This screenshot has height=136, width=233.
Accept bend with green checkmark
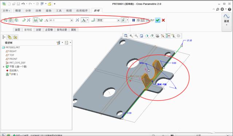158,20
